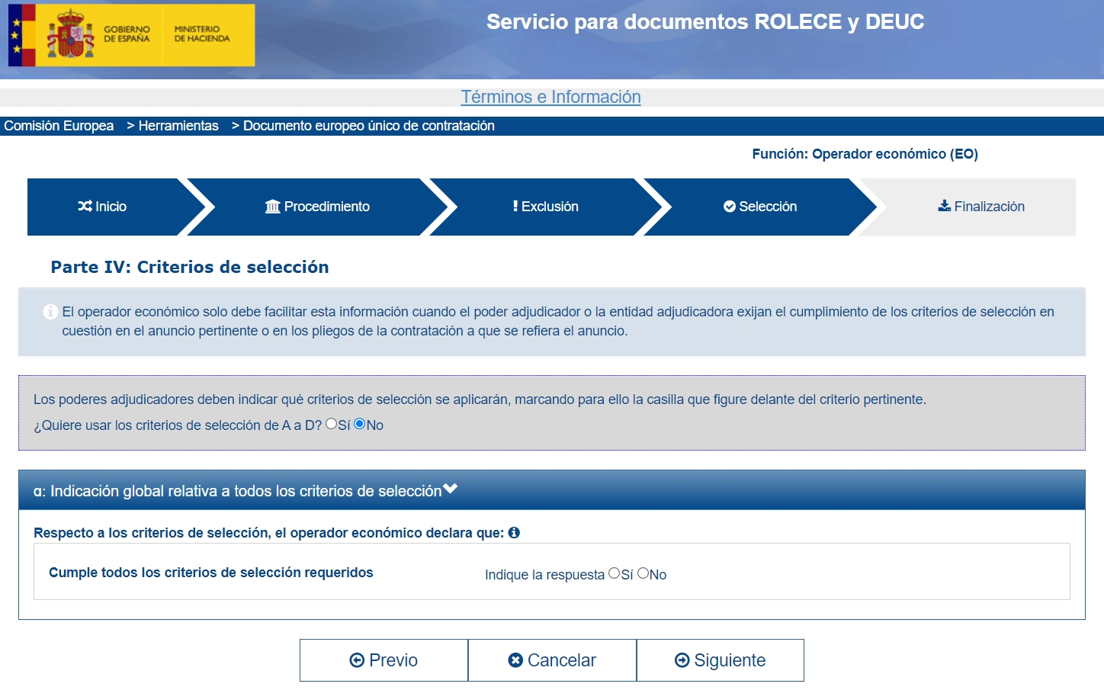Click the download icon beside Finalización
The height and width of the screenshot is (690, 1104).
tap(945, 206)
